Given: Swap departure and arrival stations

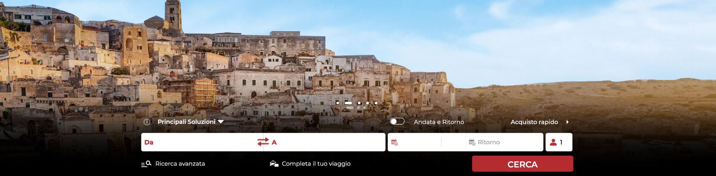Looking at the screenshot, I should tap(263, 142).
